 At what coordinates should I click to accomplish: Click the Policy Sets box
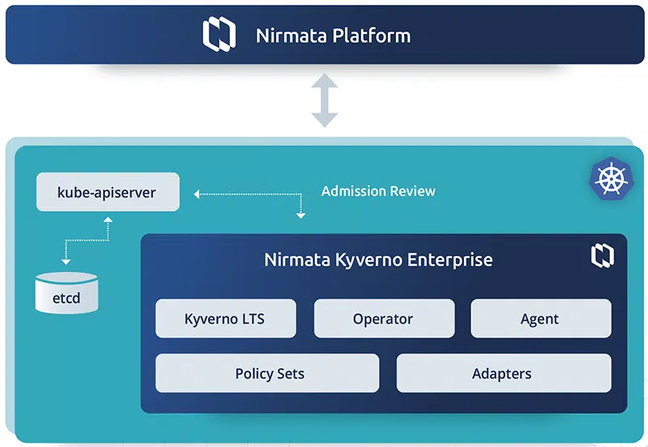coord(267,373)
